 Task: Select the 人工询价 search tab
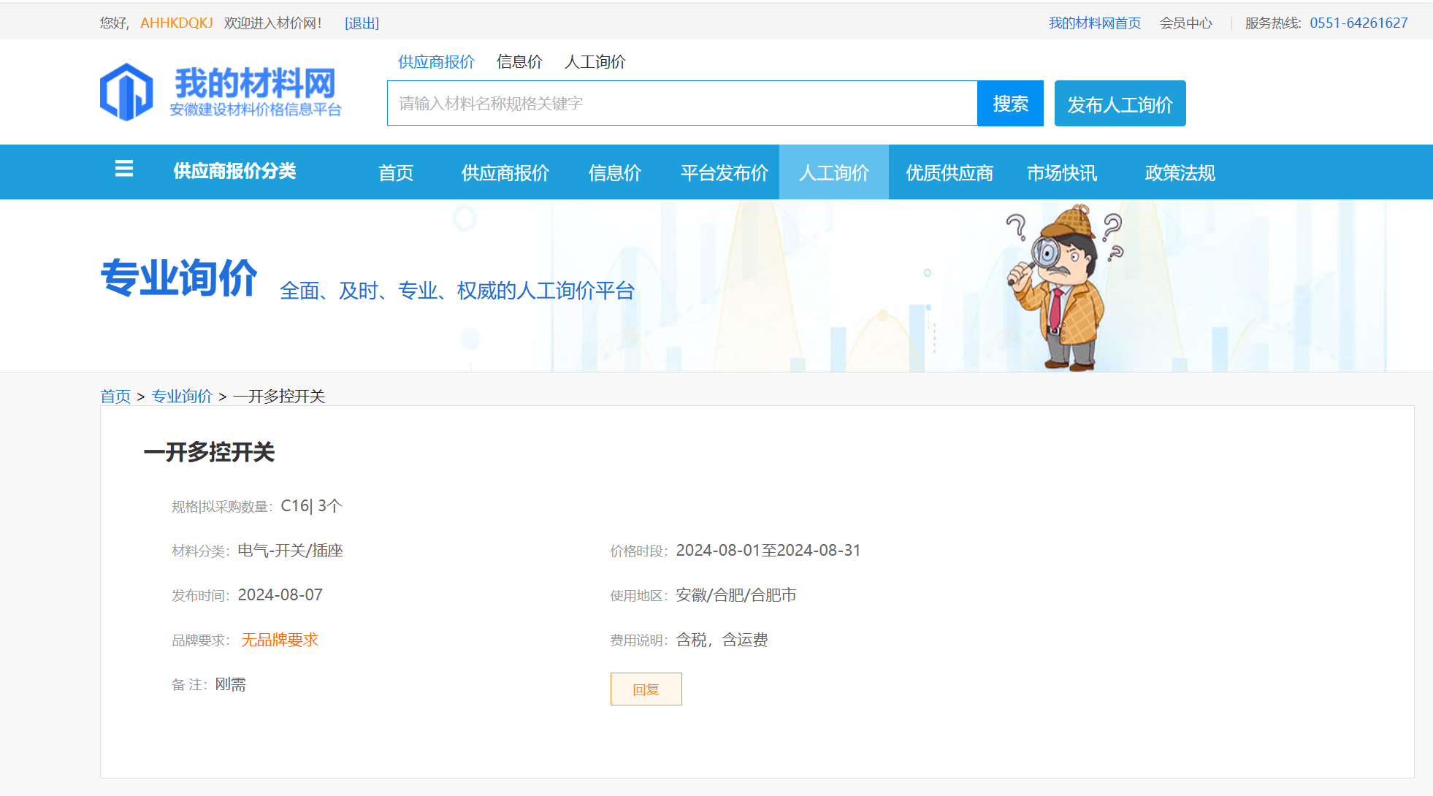pyautogui.click(x=595, y=62)
